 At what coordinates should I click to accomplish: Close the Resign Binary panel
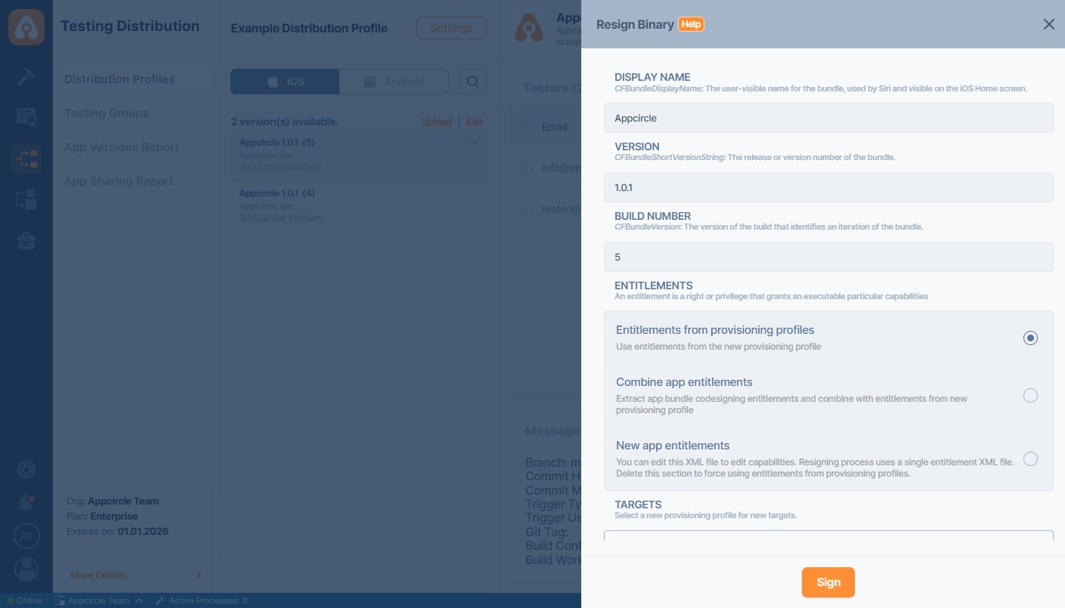coord(1048,24)
